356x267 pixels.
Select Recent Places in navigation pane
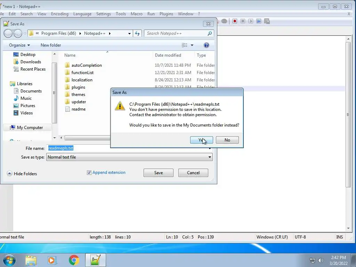point(33,69)
